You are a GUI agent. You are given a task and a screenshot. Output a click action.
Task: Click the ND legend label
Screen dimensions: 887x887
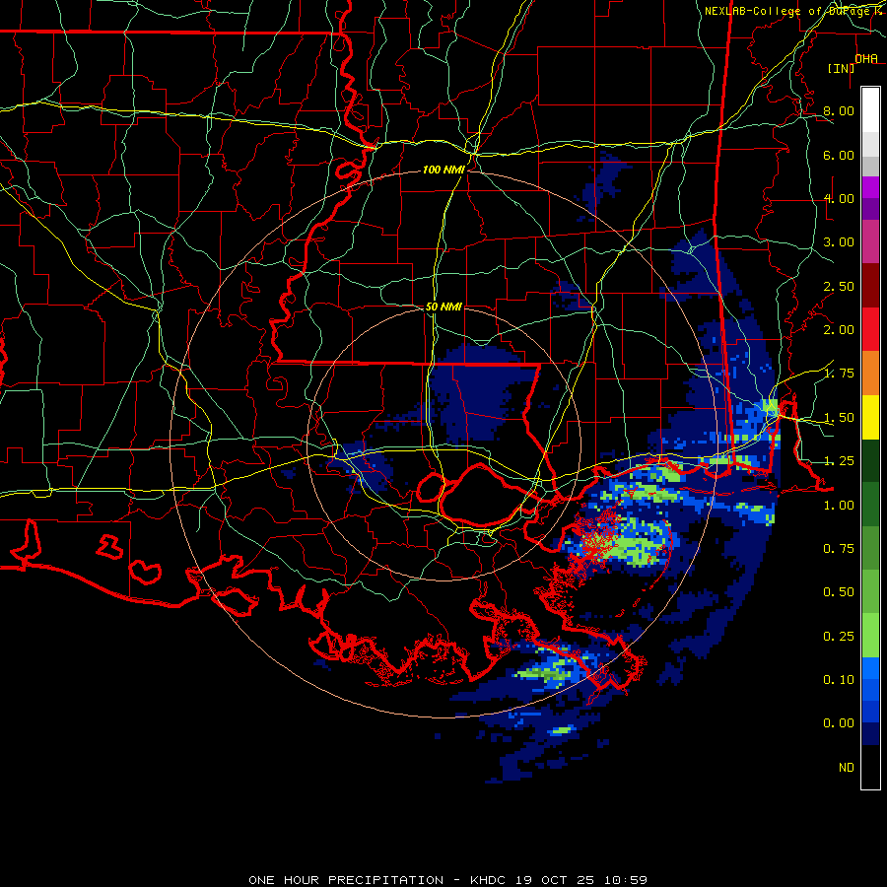847,768
